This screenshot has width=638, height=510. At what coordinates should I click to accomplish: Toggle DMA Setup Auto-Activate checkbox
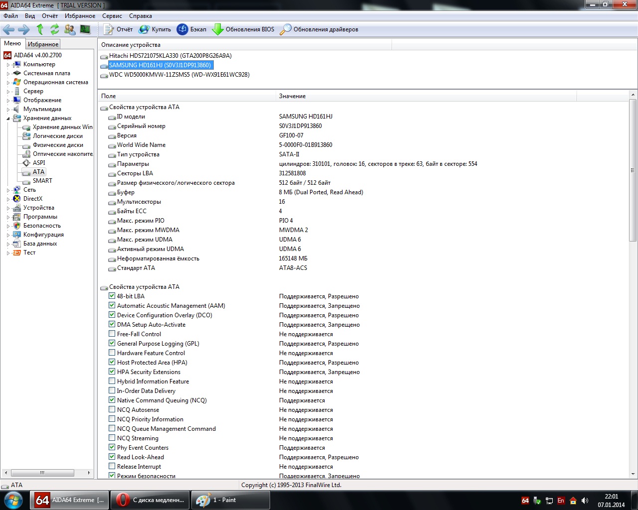(x=112, y=324)
